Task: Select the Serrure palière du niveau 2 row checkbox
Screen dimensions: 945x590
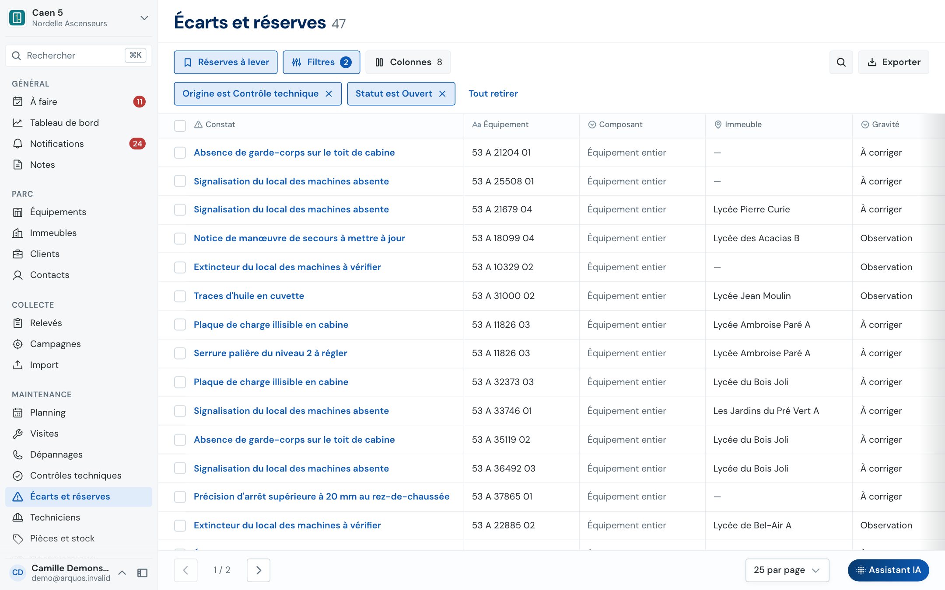Action: [180, 353]
